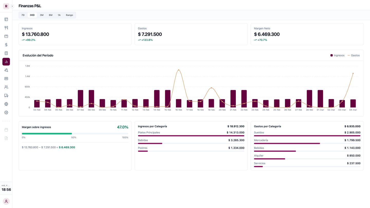Screen dimensions: 370x208
Task: Open the calculator icon in sidebar
Action: (x=6, y=53)
